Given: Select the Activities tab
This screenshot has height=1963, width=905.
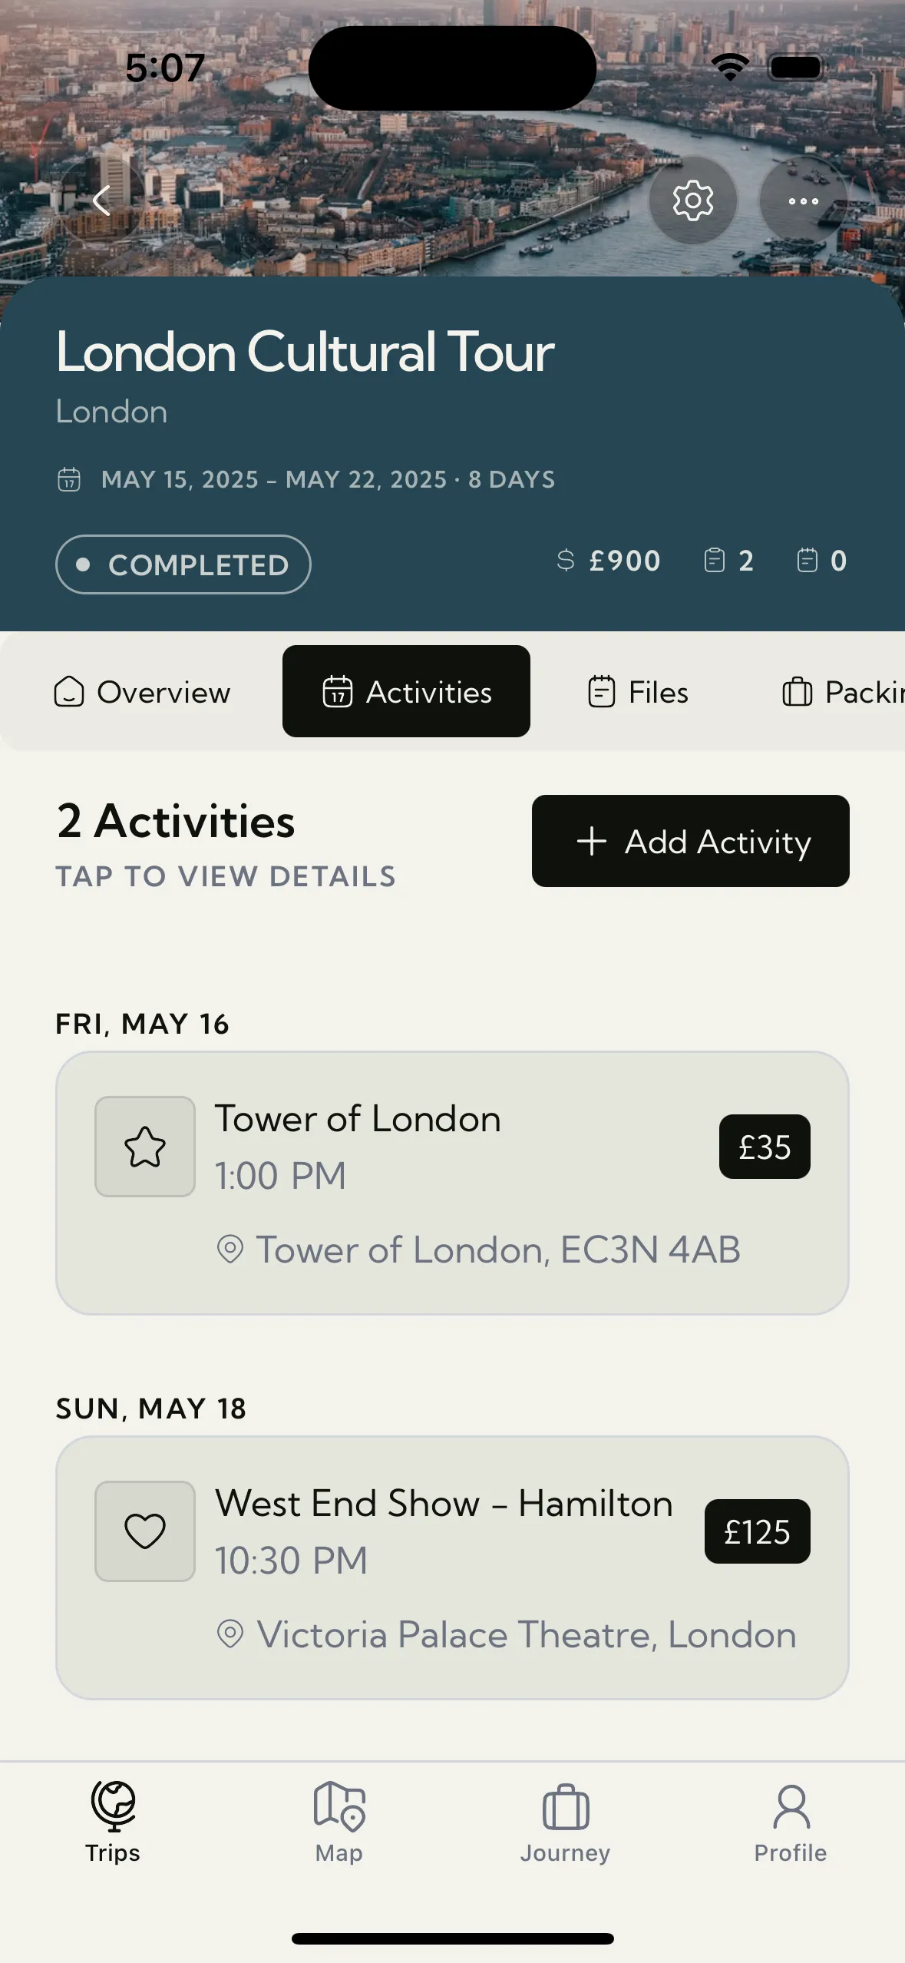Looking at the screenshot, I should [x=406, y=692].
